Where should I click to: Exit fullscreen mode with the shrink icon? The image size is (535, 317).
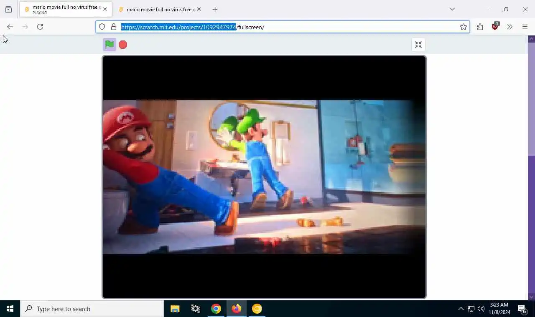[418, 45]
